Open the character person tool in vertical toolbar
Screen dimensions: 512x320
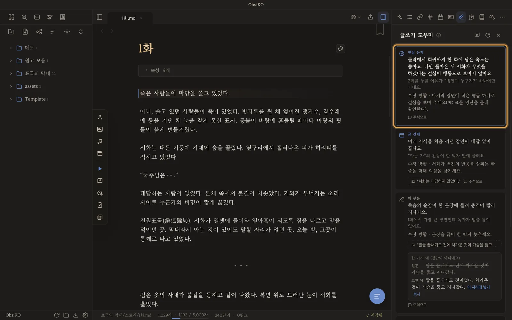100,117
